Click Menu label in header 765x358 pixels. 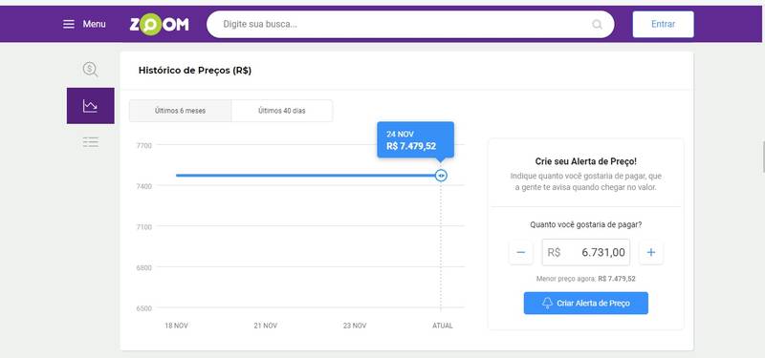[x=94, y=24]
